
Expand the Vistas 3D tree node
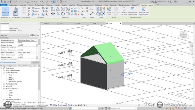4,86
